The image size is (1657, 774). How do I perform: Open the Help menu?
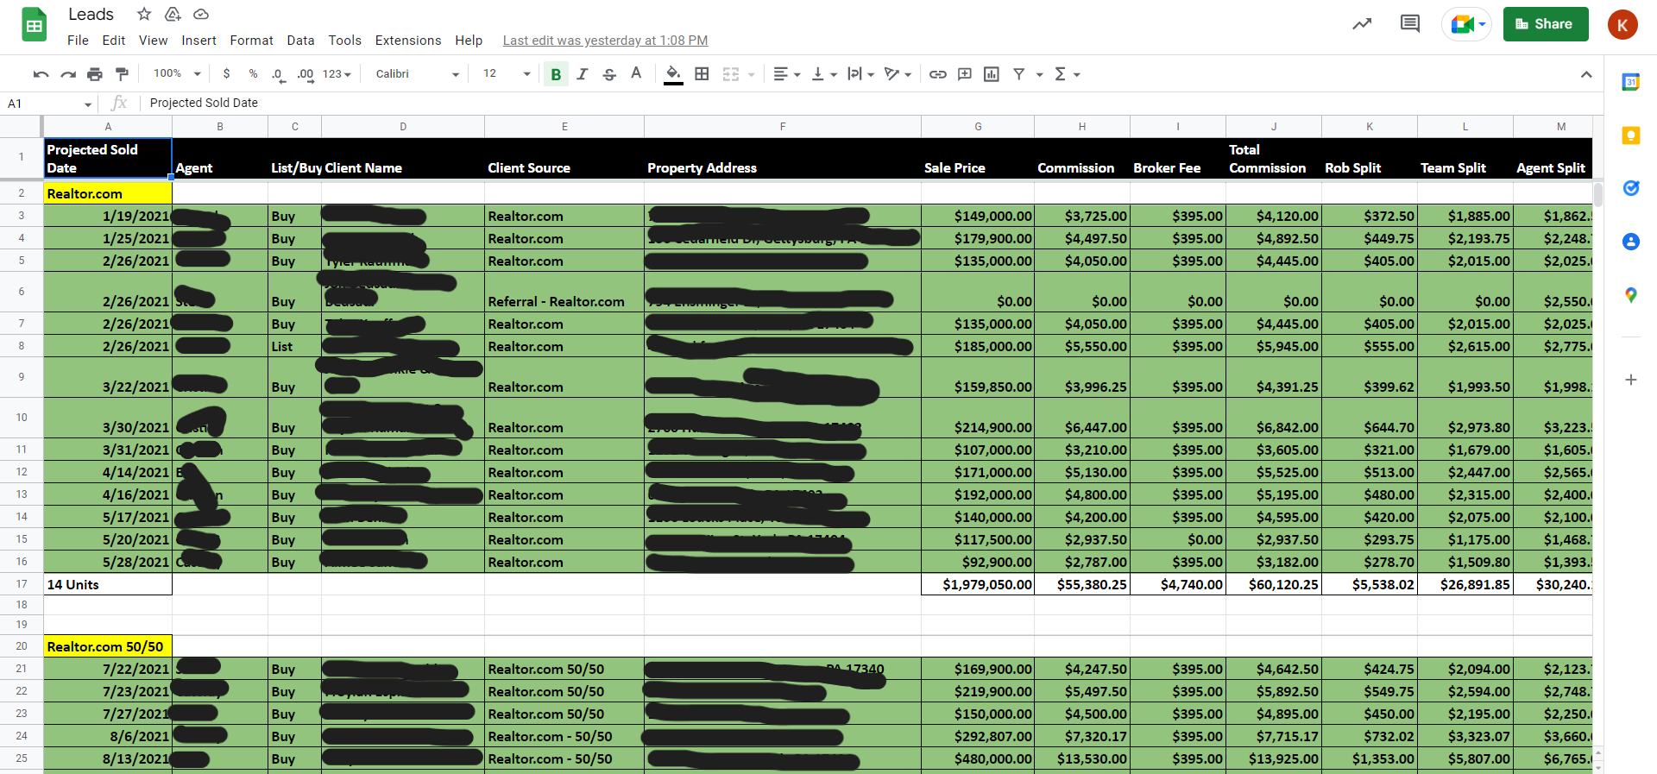pyautogui.click(x=469, y=41)
